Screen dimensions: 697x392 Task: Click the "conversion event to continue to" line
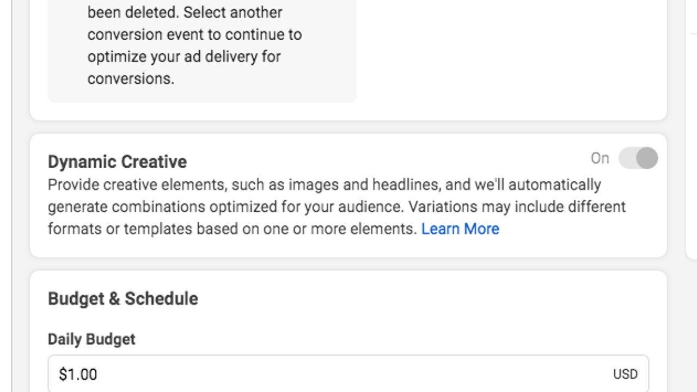[x=194, y=34]
